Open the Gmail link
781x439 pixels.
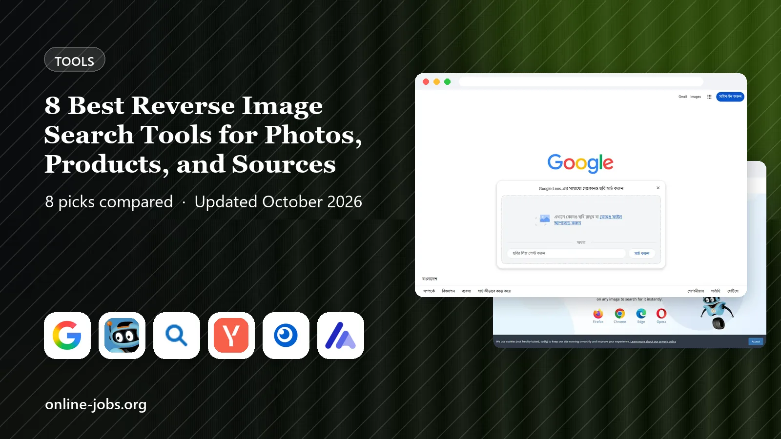pos(682,97)
